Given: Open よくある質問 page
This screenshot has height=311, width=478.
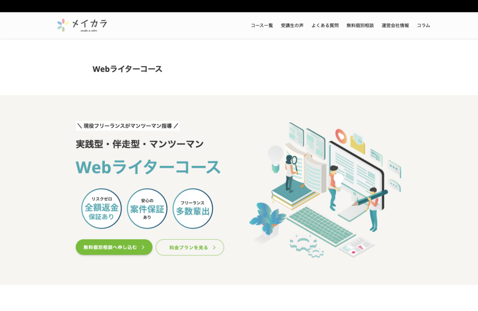Looking at the screenshot, I should [325, 26].
